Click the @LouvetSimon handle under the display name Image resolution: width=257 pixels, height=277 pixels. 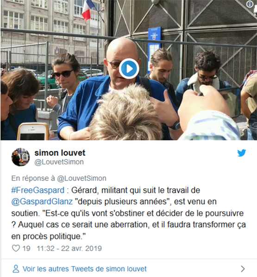(59, 162)
